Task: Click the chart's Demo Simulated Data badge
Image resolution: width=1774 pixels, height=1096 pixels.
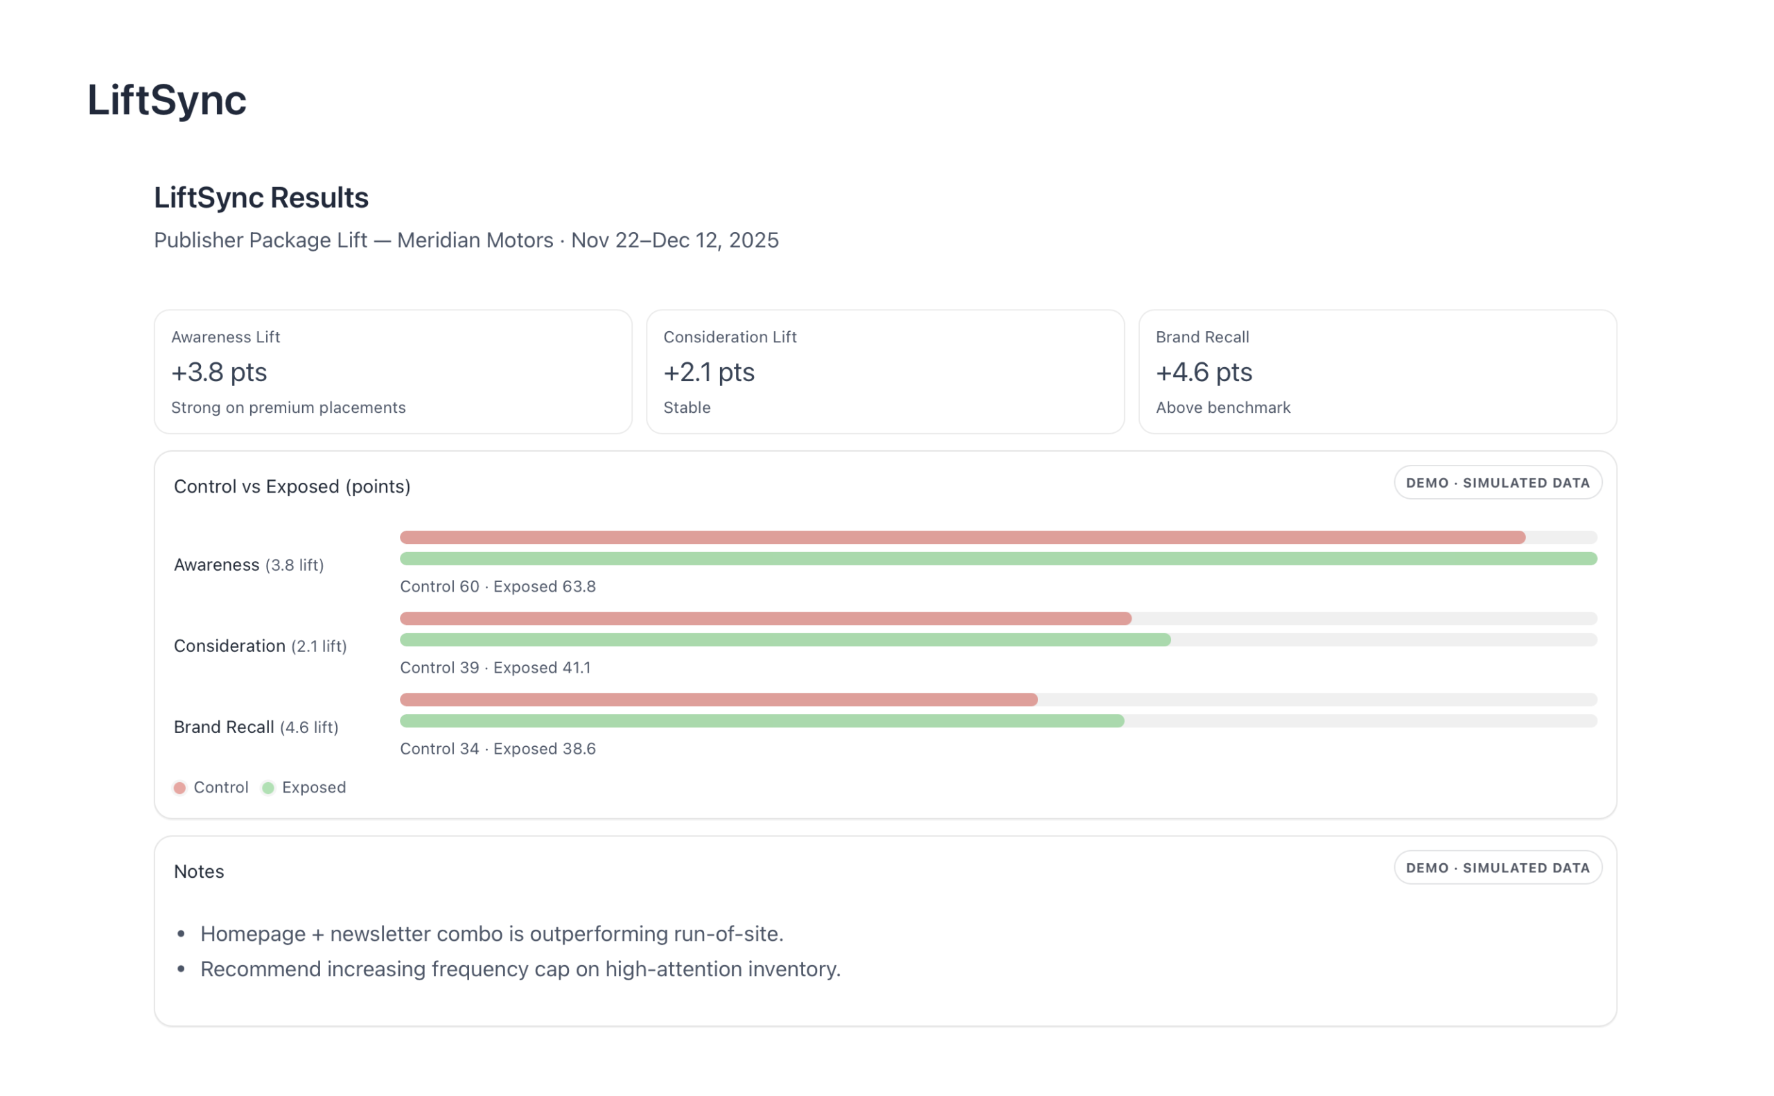Action: [x=1498, y=483]
